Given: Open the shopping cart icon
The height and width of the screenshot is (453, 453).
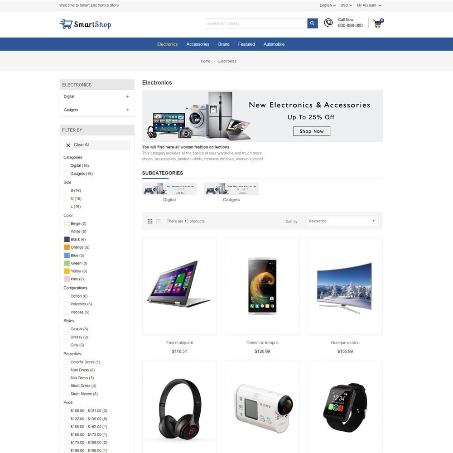Looking at the screenshot, I should tap(378, 23).
